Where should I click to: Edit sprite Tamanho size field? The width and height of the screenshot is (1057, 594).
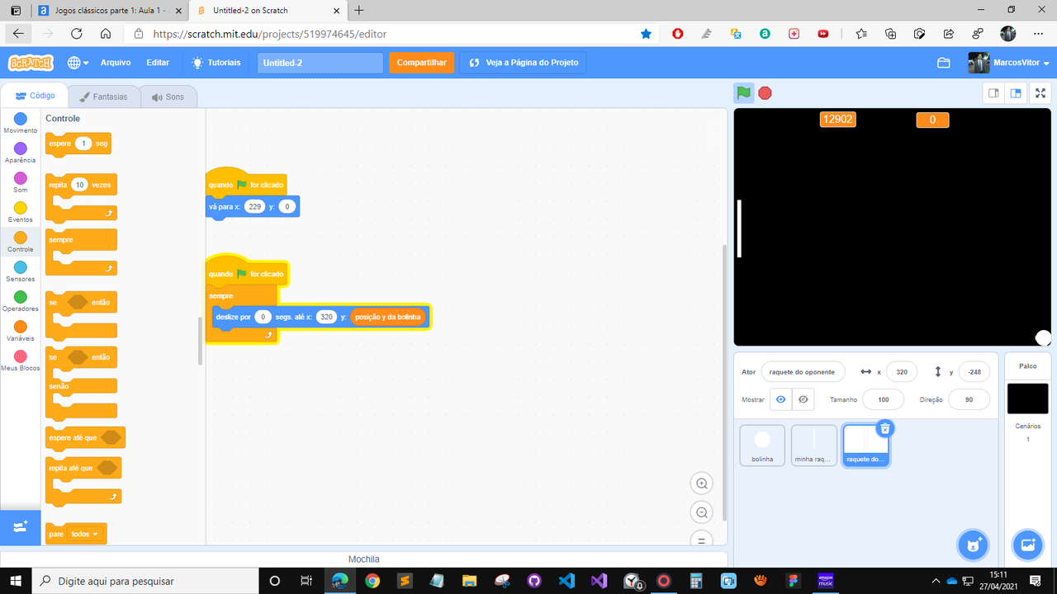pyautogui.click(x=883, y=399)
